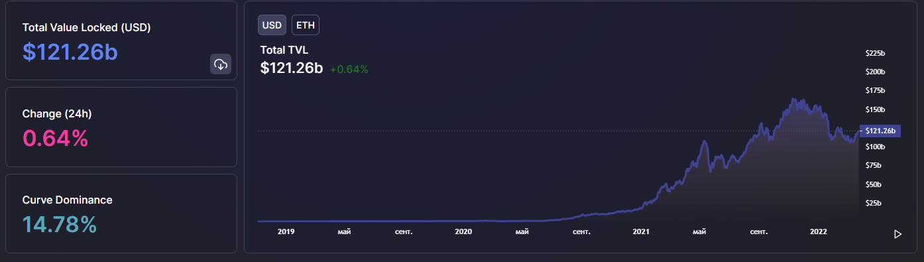Click the Total TVL chart title
The width and height of the screenshot is (924, 262).
click(284, 50)
